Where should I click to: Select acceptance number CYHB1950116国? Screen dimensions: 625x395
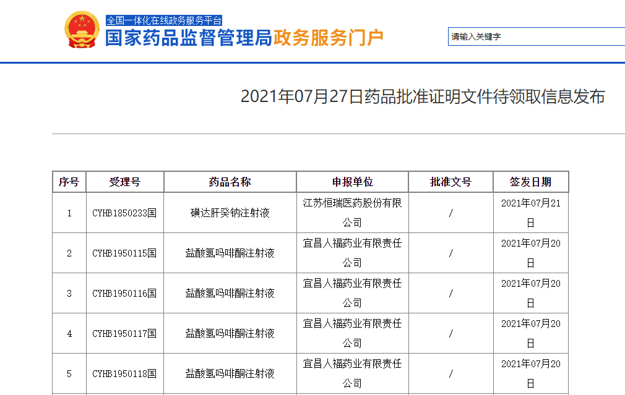124,294
